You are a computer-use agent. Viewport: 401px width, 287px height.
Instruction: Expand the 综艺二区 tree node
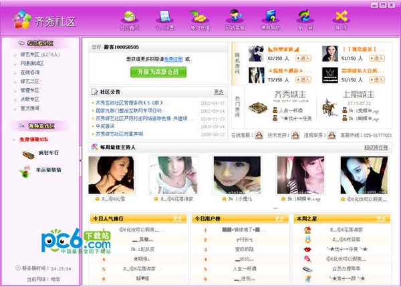pyautogui.click(x=15, y=81)
